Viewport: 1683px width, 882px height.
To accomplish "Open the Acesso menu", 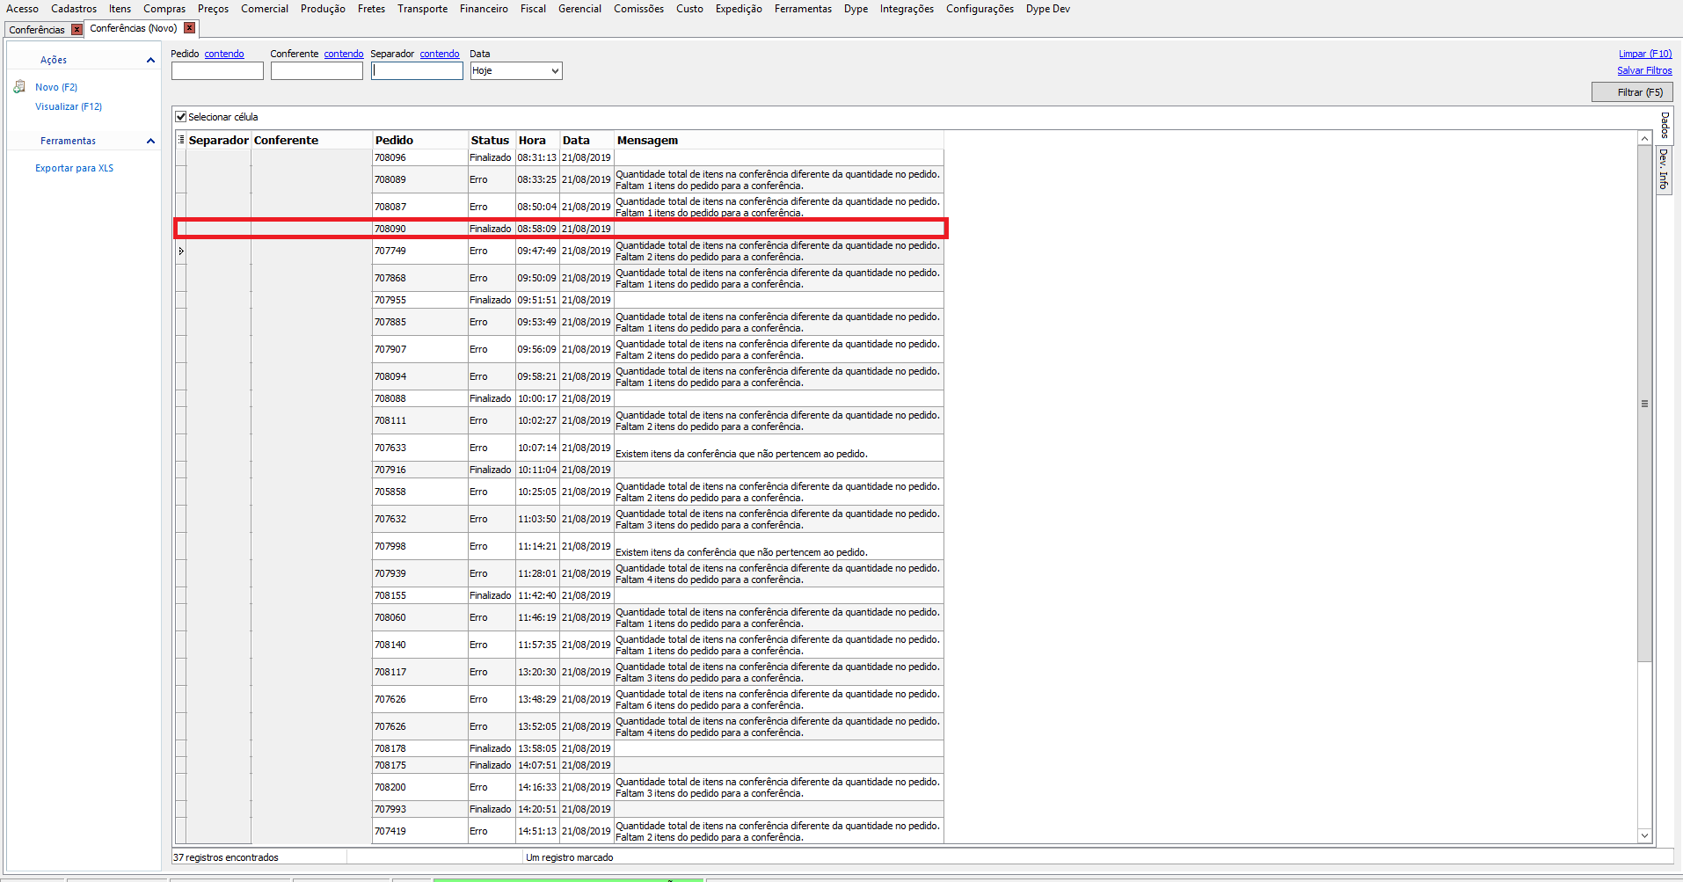I will point(23,9).
